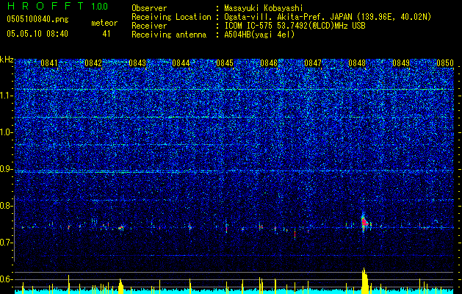Click the observer name Masayuki Kobayashi
Screen dimensions: 462x294
(x=264, y=8)
